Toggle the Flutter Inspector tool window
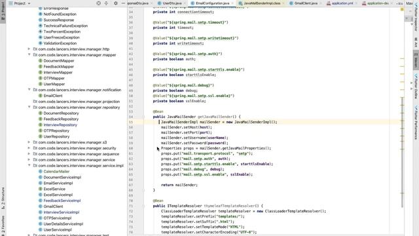Screen dimensions: 419x236 pos(416,16)
